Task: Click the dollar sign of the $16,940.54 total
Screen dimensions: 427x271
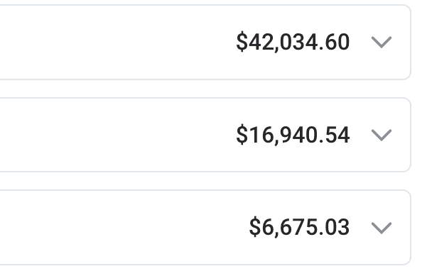Action: pos(242,135)
